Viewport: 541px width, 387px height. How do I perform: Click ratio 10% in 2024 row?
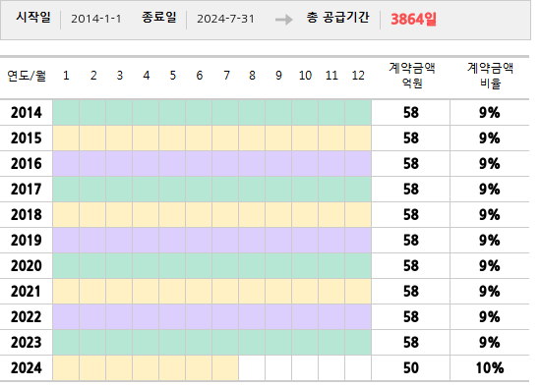coord(490,367)
